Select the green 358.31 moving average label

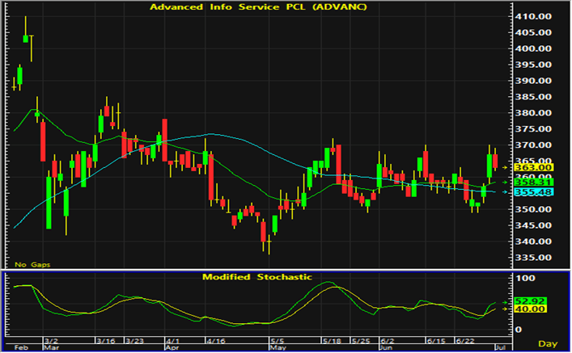point(533,182)
